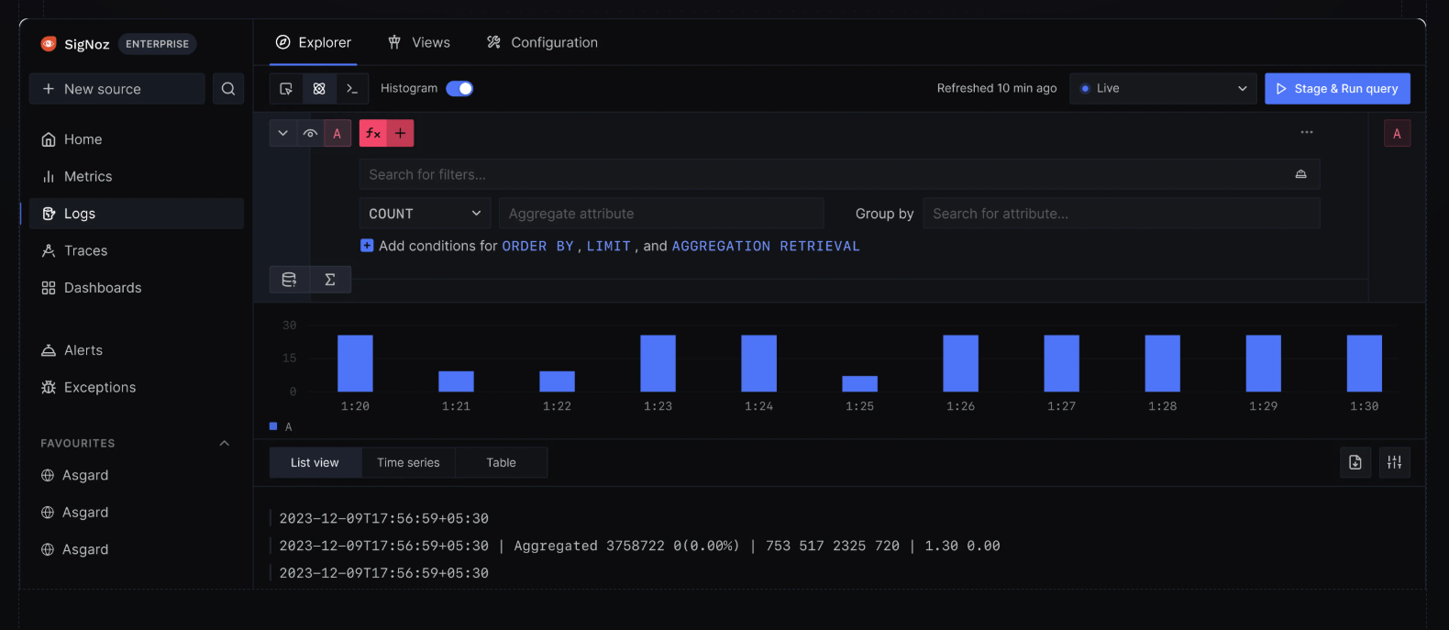Image resolution: width=1449 pixels, height=630 pixels.
Task: Go to Home in sidebar
Action: [x=136, y=139]
